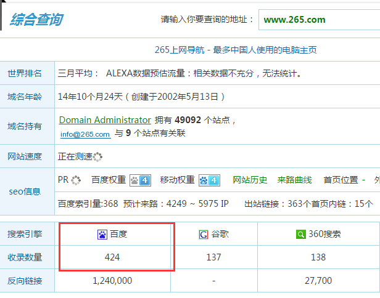Click the 综合查询 logo heading
This screenshot has height=298, width=380.
coord(36,20)
